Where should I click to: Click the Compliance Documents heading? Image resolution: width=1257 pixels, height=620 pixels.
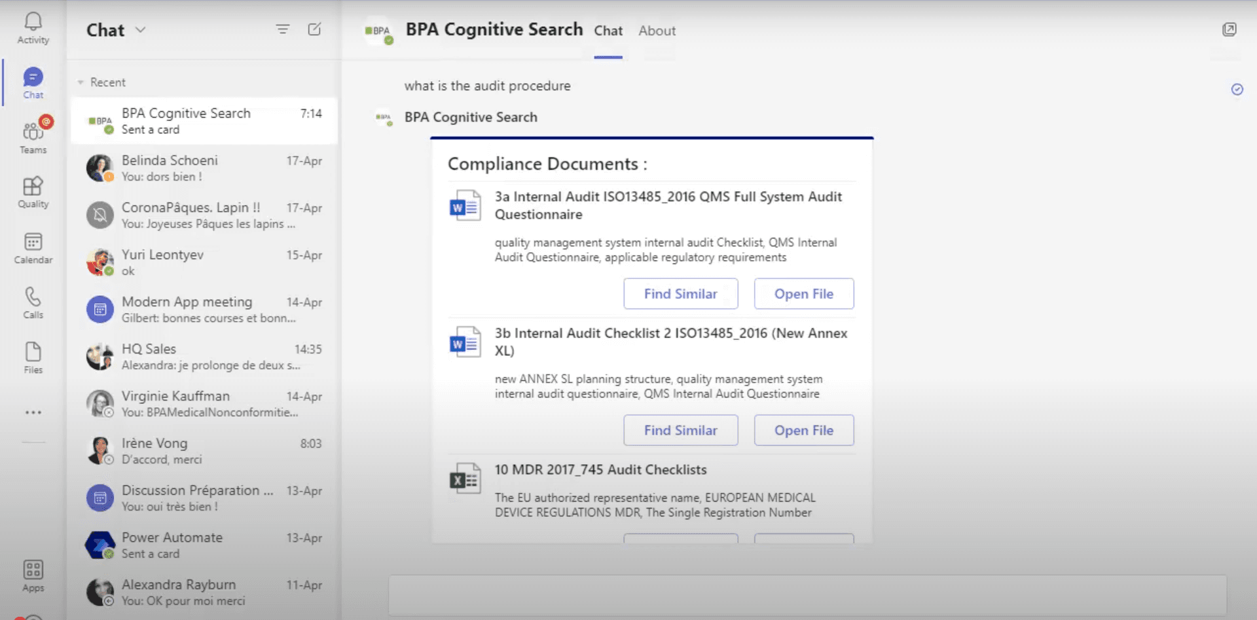coord(547,164)
